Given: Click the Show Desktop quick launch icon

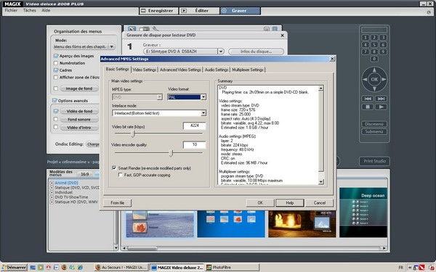Looking at the screenshot, I should [33, 267].
